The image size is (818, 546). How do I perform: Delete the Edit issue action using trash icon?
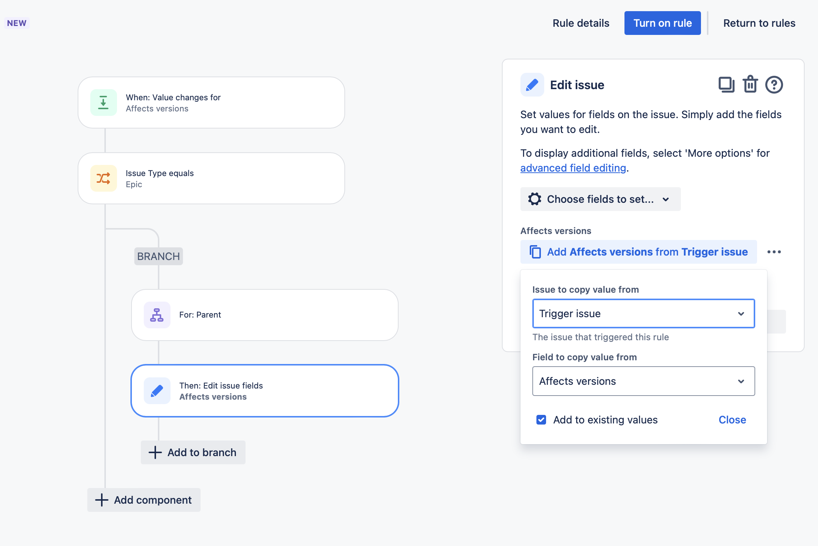pyautogui.click(x=750, y=85)
